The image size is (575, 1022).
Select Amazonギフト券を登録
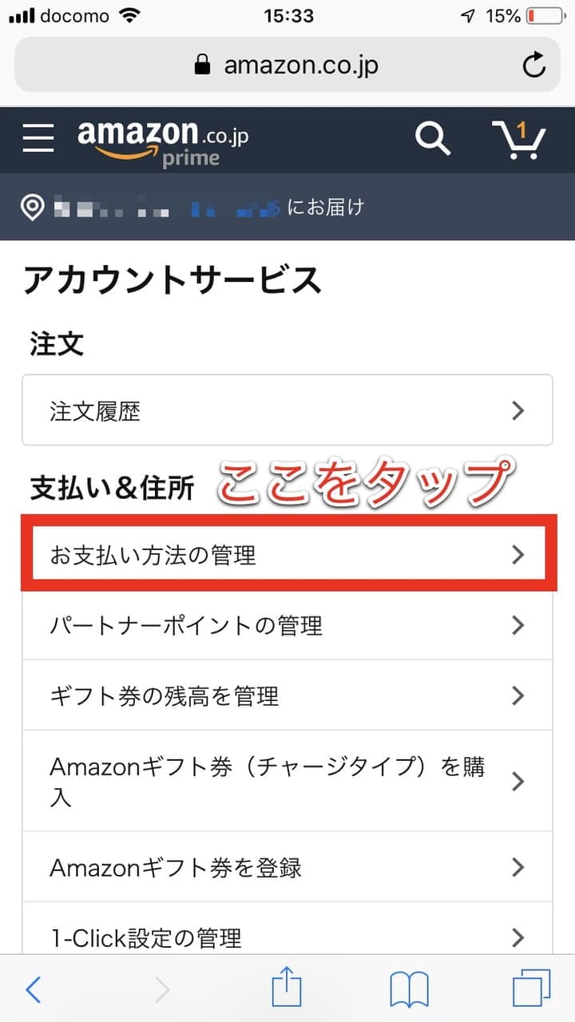[x=287, y=867]
